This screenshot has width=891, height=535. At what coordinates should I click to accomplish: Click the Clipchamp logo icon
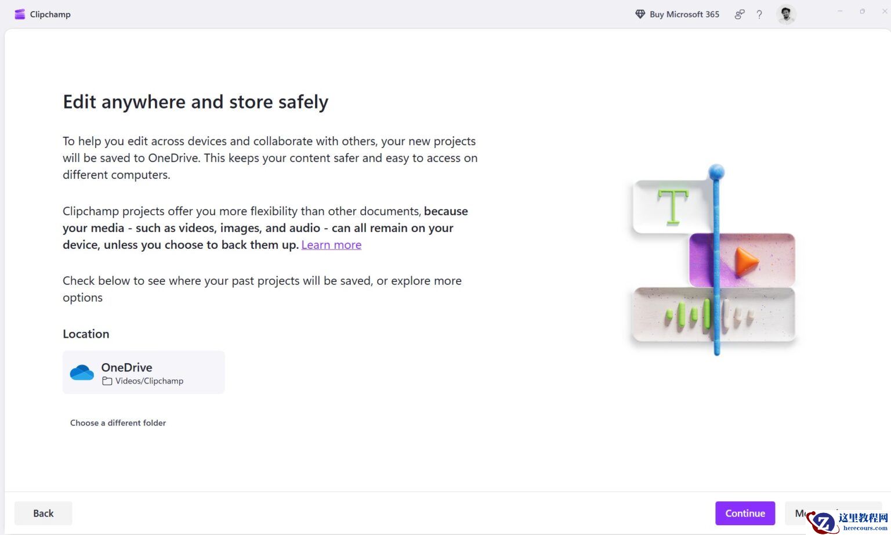pos(19,14)
